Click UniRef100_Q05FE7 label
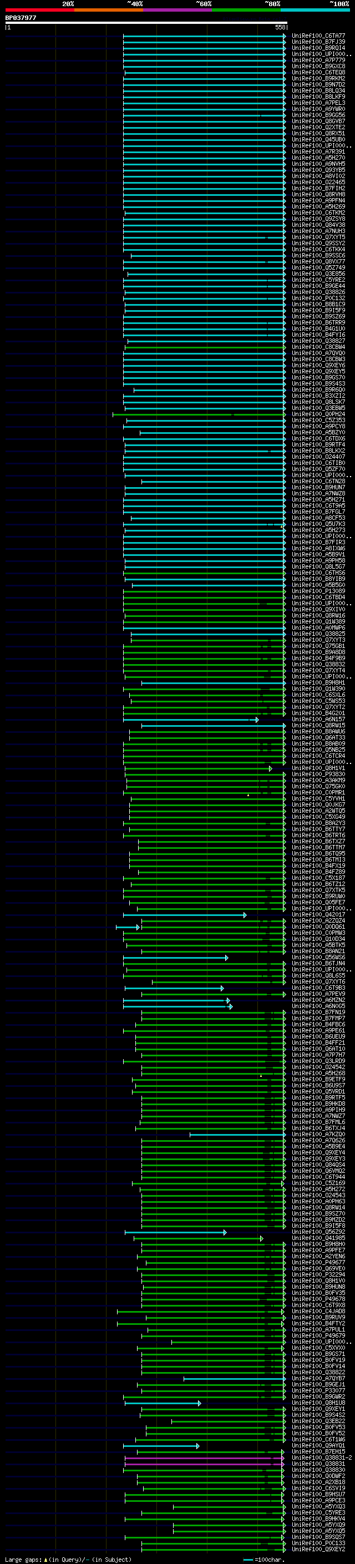The width and height of the screenshot is (355, 1564). click(318, 902)
